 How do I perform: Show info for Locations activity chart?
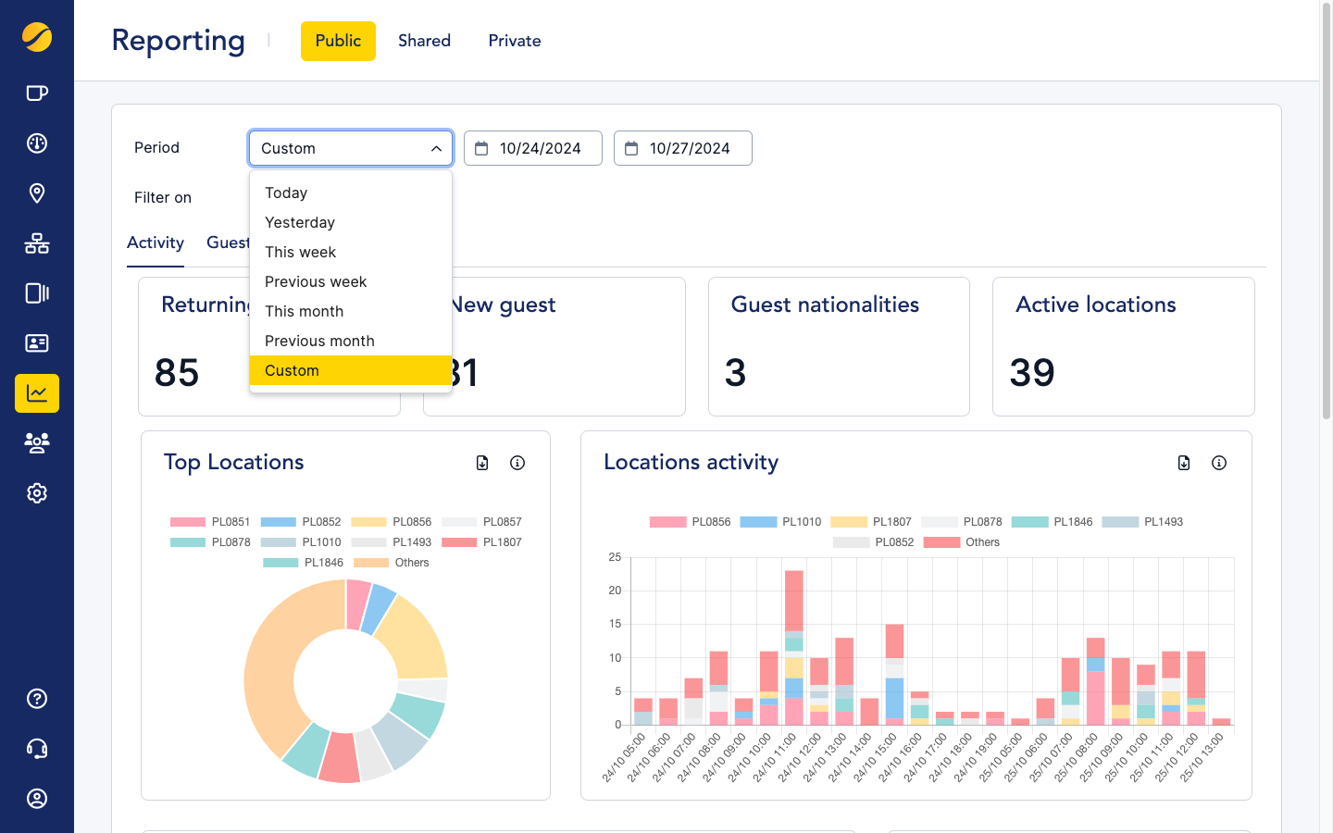(x=1219, y=463)
